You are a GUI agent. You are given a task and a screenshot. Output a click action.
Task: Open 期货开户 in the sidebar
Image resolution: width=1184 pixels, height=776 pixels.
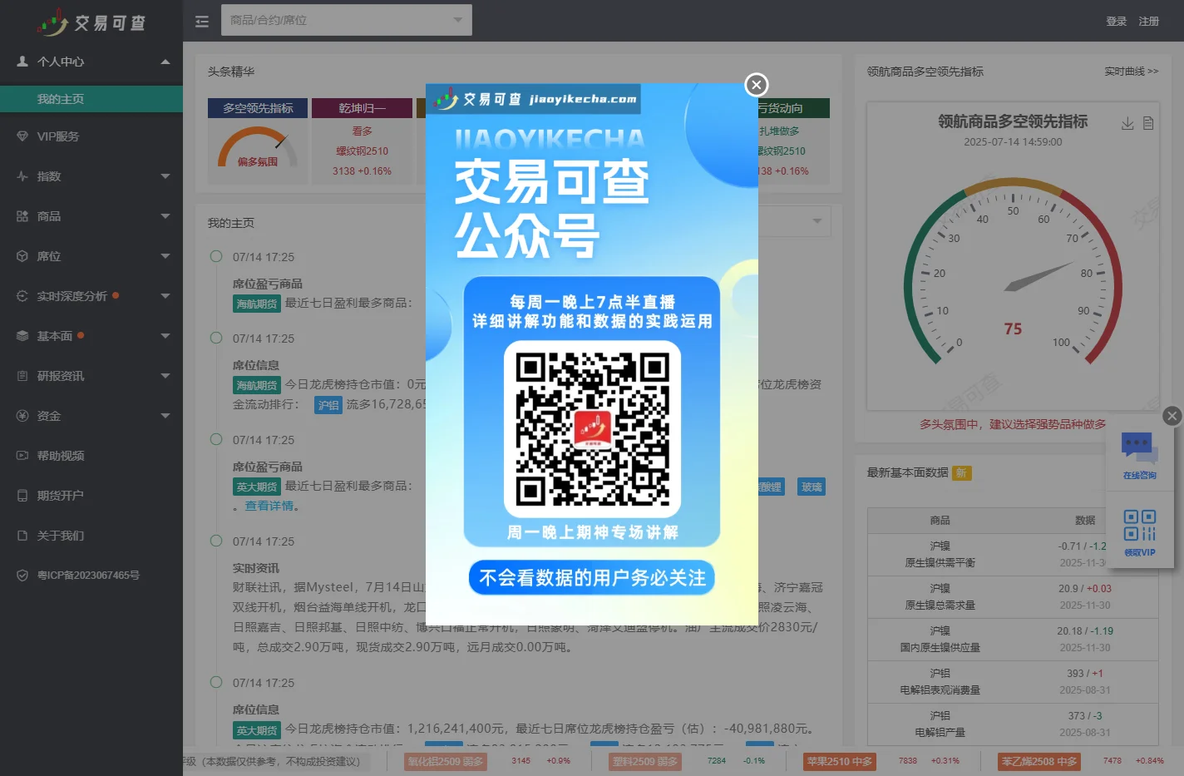tap(91, 496)
